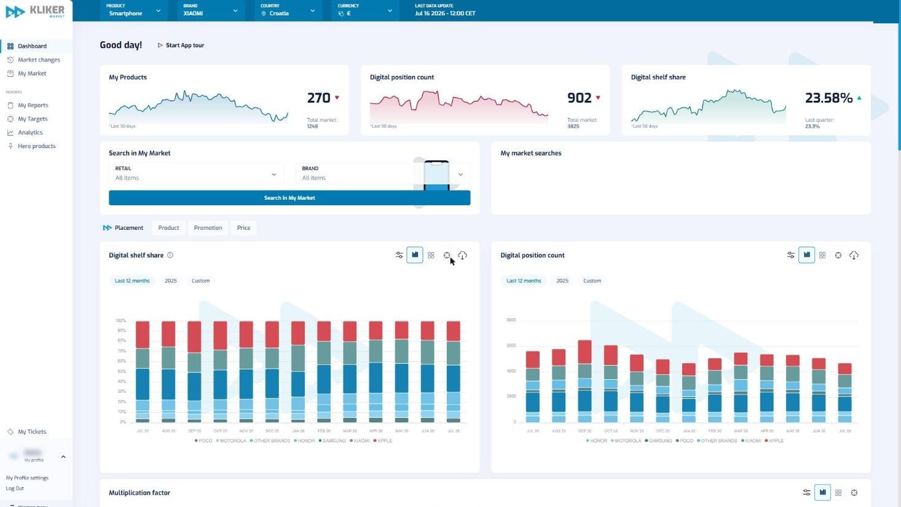
Task: Click the 'My market searches' heading
Action: pyautogui.click(x=531, y=153)
